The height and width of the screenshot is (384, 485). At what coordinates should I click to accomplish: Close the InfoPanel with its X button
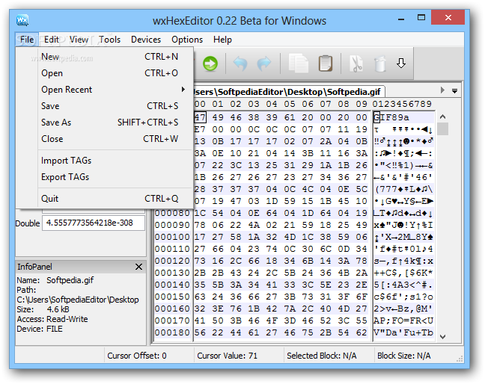pos(139,267)
